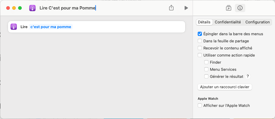275x119 pixels.
Task: Switch to the Confidentialité tab
Action: pyautogui.click(x=228, y=22)
